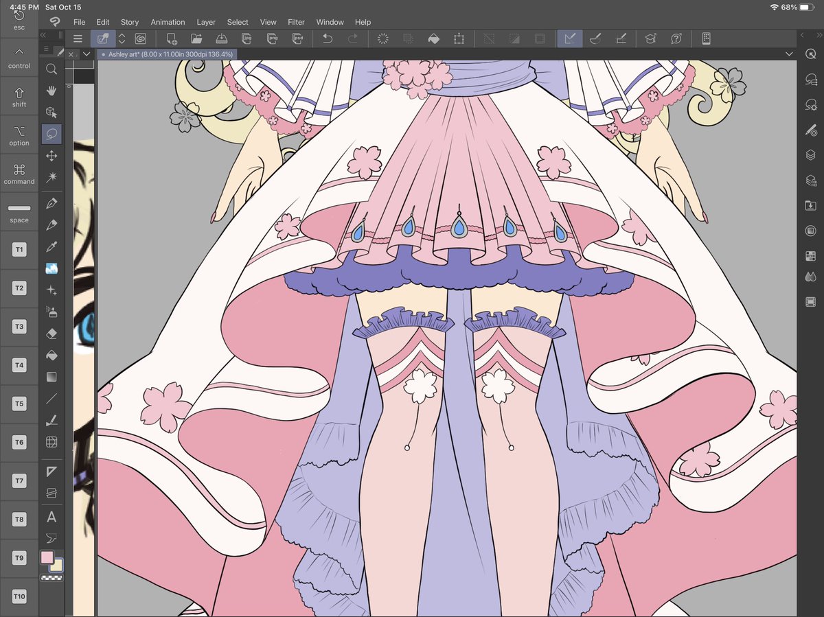
Task: Undo the last action
Action: pyautogui.click(x=328, y=39)
